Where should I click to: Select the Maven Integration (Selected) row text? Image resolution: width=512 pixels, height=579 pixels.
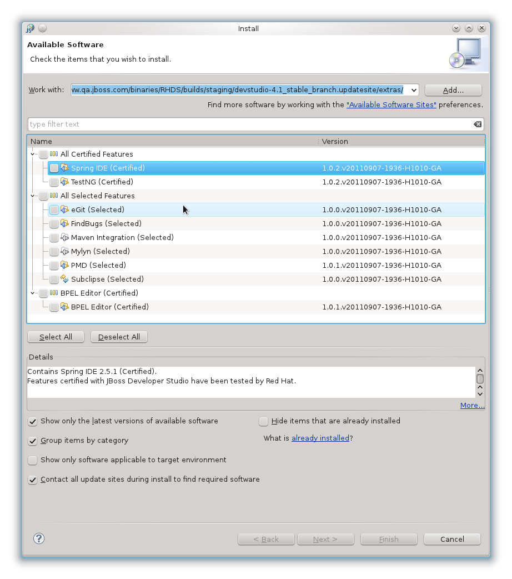click(x=122, y=237)
